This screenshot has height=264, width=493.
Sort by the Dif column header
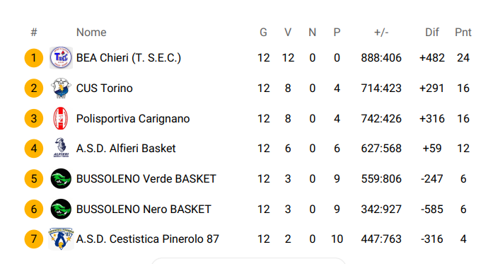point(432,32)
